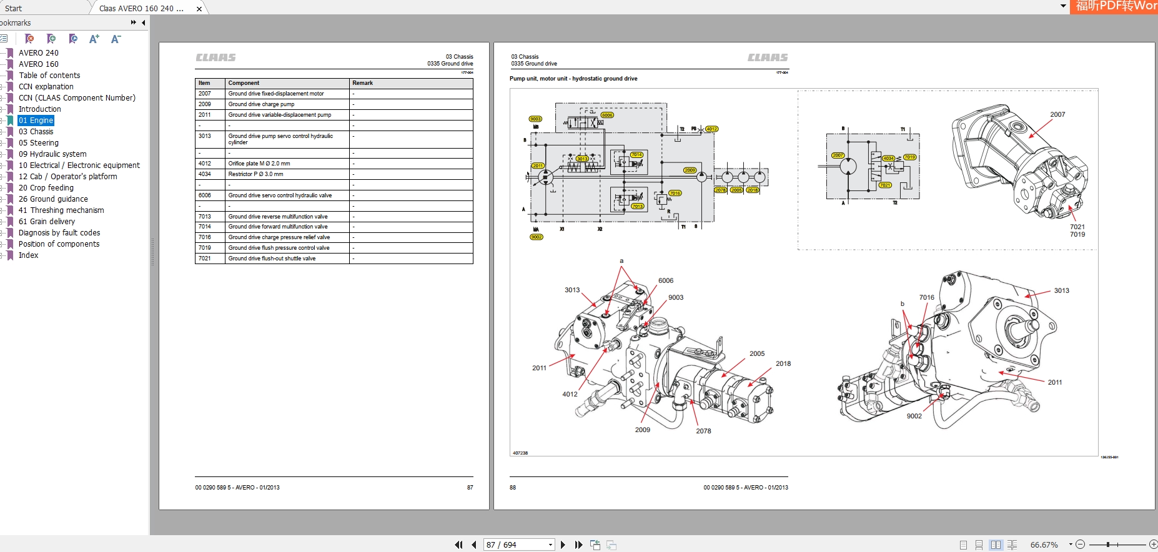Click 'Ground drive flush-out shuttle valve' cell
Screen dimensions: 1158x552
pos(287,259)
